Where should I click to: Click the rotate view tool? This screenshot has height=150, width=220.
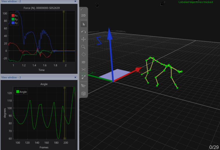tap(84, 32)
